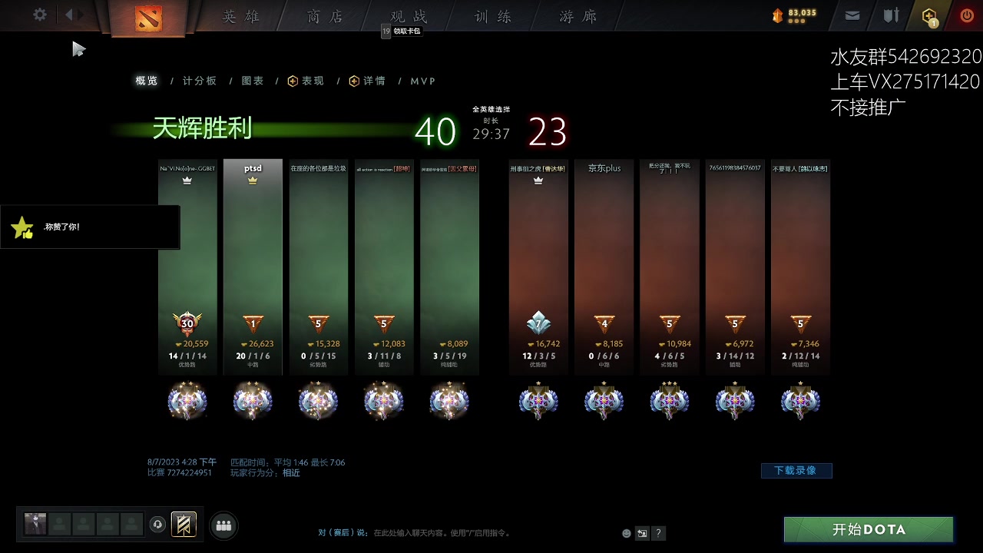Viewport: 983px width, 553px height.
Task: Select the ptsd player card
Action: pyautogui.click(x=253, y=267)
